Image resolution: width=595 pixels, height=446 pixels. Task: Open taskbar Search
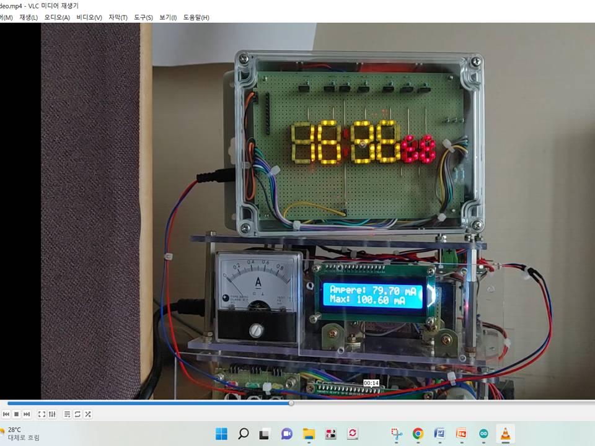coord(243,434)
